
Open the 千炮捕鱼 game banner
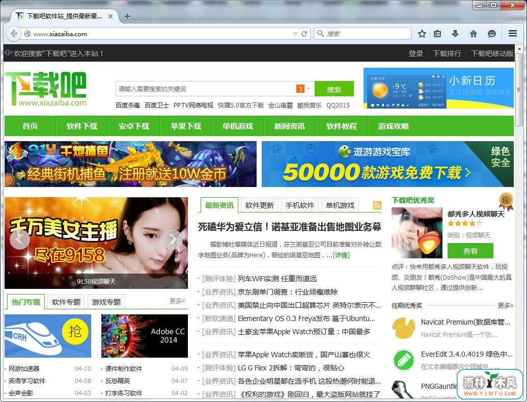coord(130,164)
